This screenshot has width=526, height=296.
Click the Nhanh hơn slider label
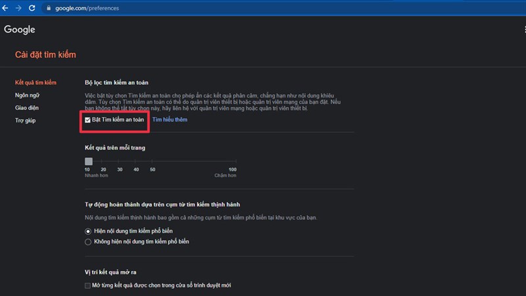[96, 176]
